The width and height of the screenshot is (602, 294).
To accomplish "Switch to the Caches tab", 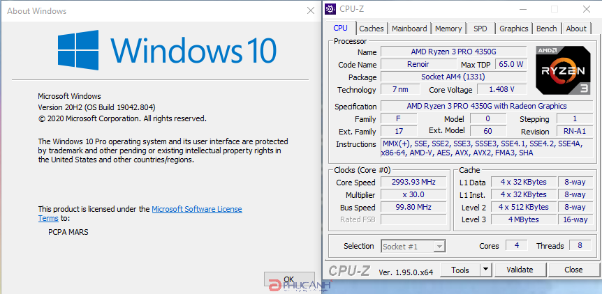I will 372,29.
